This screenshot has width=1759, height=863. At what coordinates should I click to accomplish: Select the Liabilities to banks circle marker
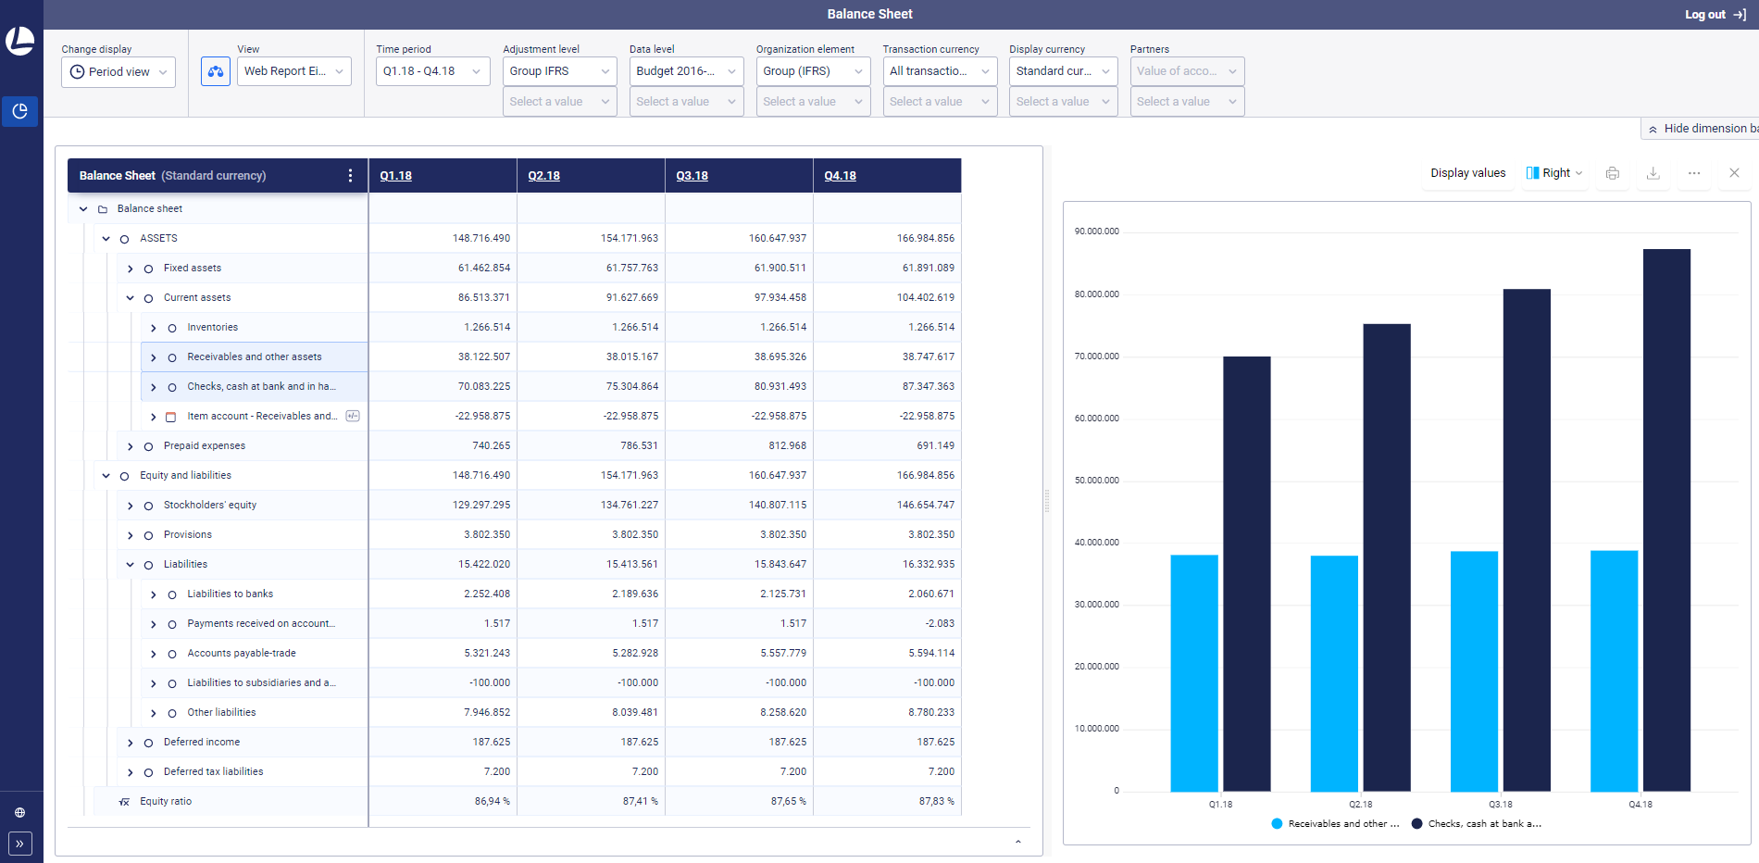coord(172,594)
